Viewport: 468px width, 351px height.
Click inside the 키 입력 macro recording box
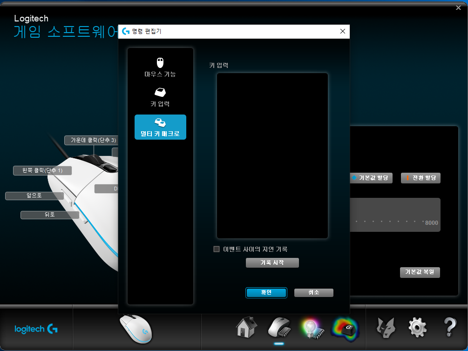tap(272, 155)
